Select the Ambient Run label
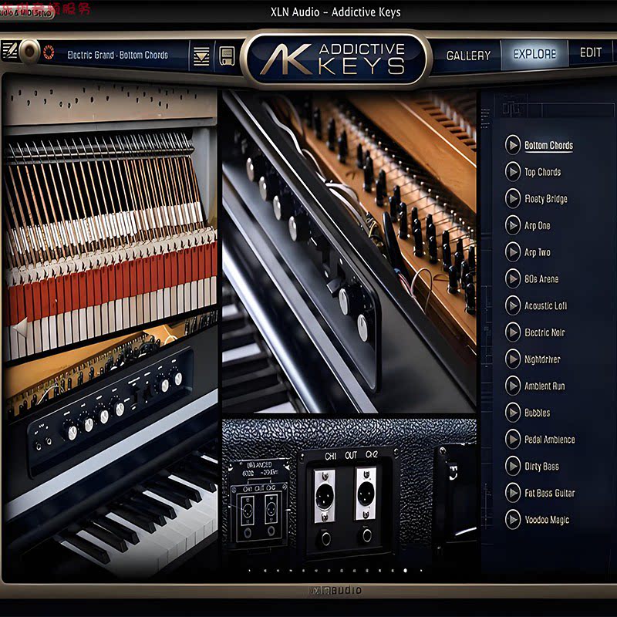 click(x=545, y=386)
